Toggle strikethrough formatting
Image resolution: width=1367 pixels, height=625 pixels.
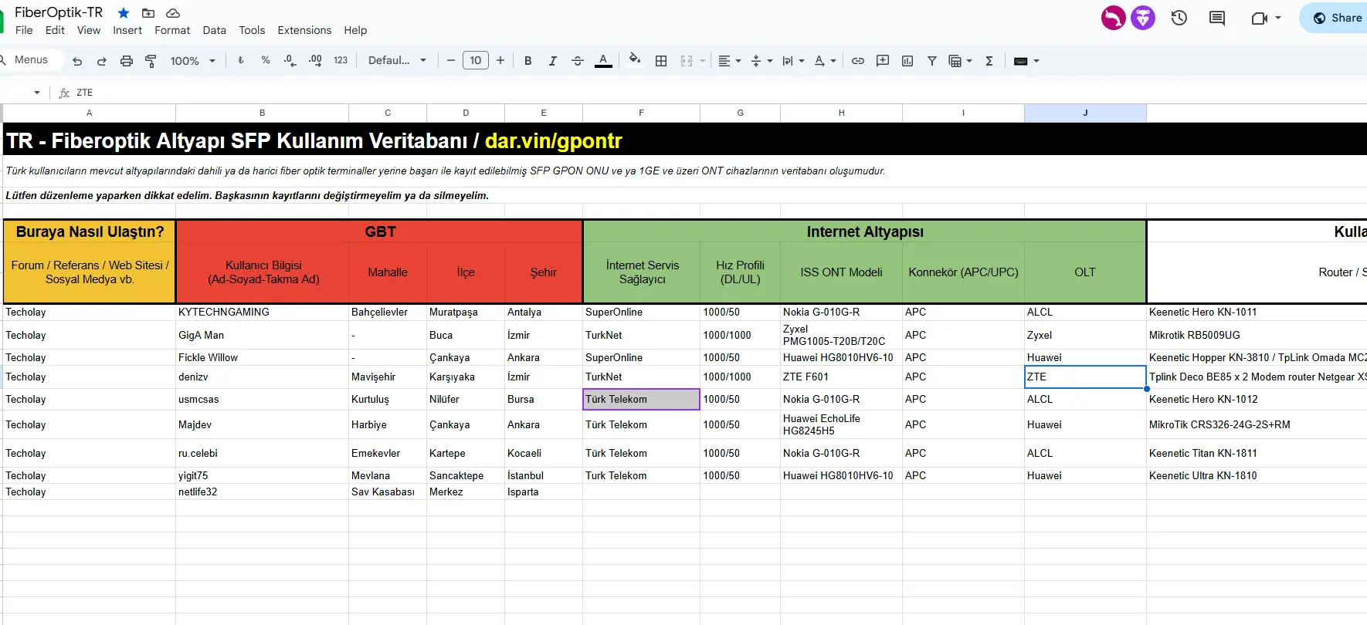[578, 61]
